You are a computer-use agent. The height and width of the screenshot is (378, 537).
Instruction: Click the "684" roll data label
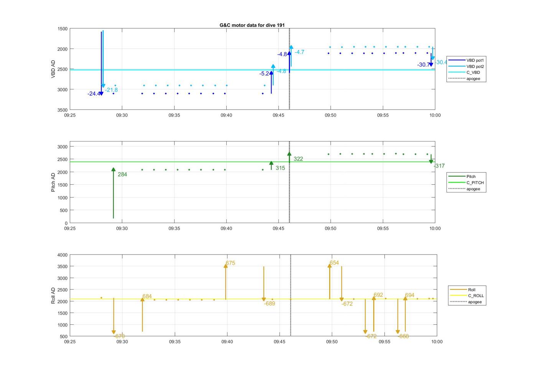147,296
